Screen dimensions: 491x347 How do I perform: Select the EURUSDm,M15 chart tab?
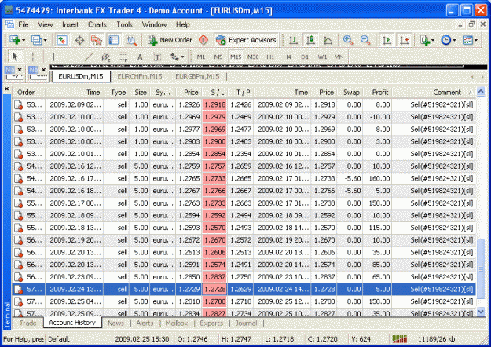(81, 76)
